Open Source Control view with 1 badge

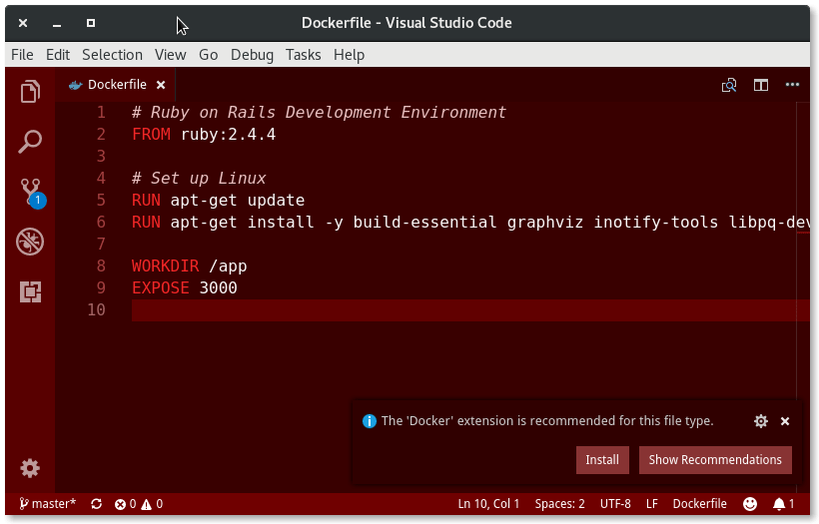click(x=32, y=193)
